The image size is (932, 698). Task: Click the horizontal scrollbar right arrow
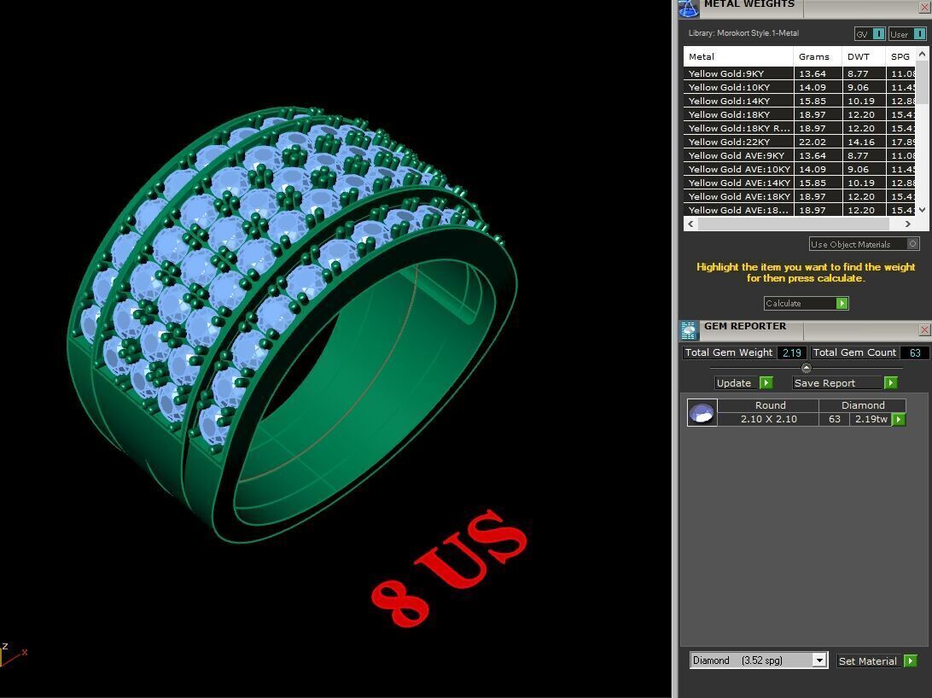pos(907,224)
